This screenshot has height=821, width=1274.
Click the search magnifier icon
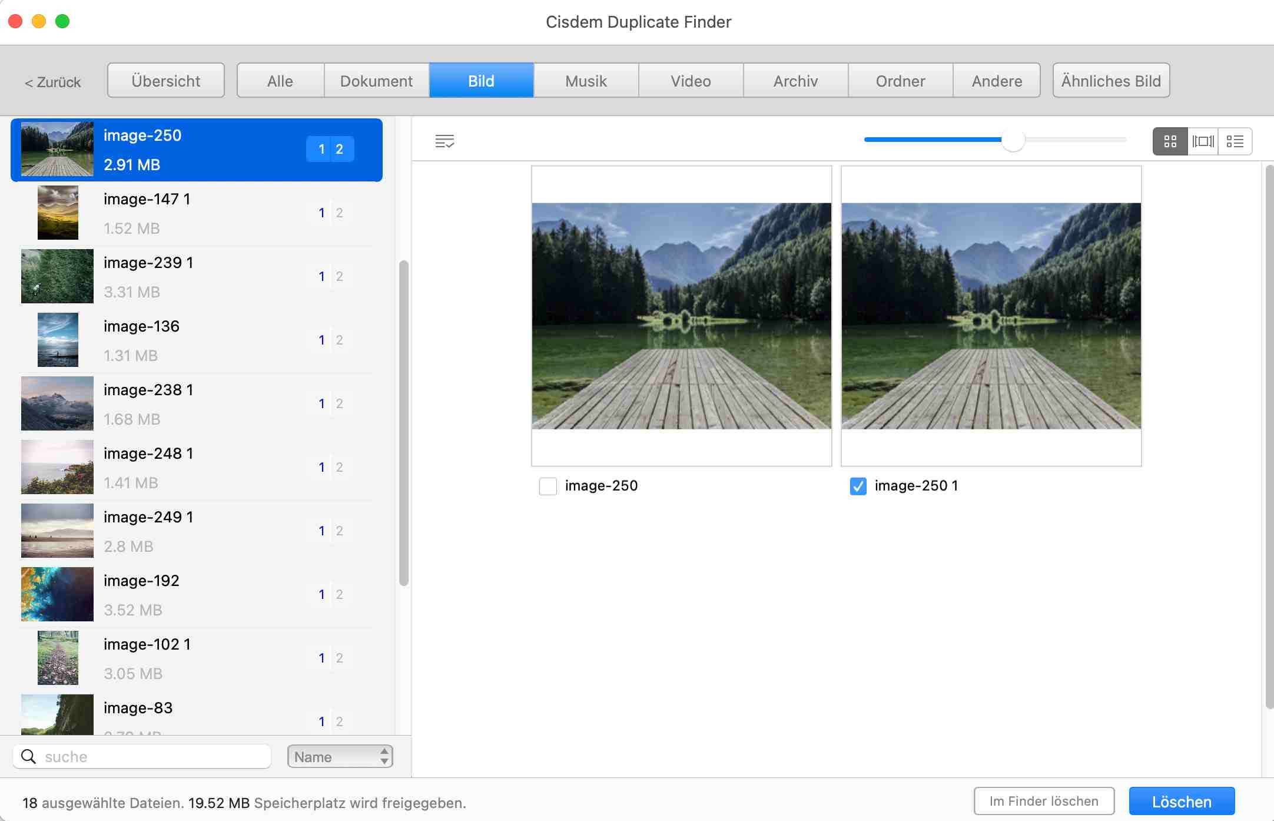[x=28, y=756]
